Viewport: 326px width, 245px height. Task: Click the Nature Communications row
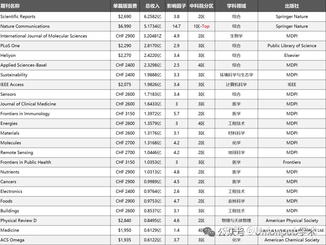click(25, 26)
